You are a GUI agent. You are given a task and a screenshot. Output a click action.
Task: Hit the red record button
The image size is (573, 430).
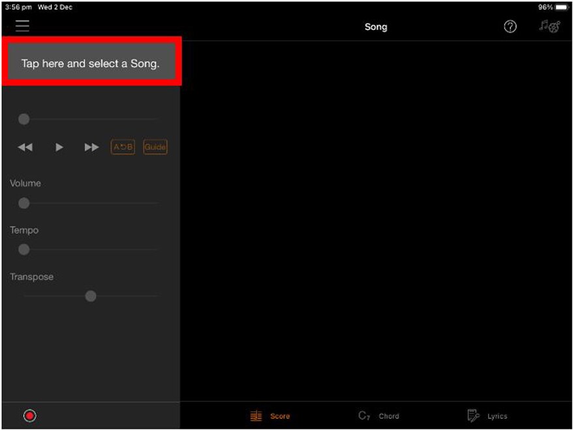point(29,416)
